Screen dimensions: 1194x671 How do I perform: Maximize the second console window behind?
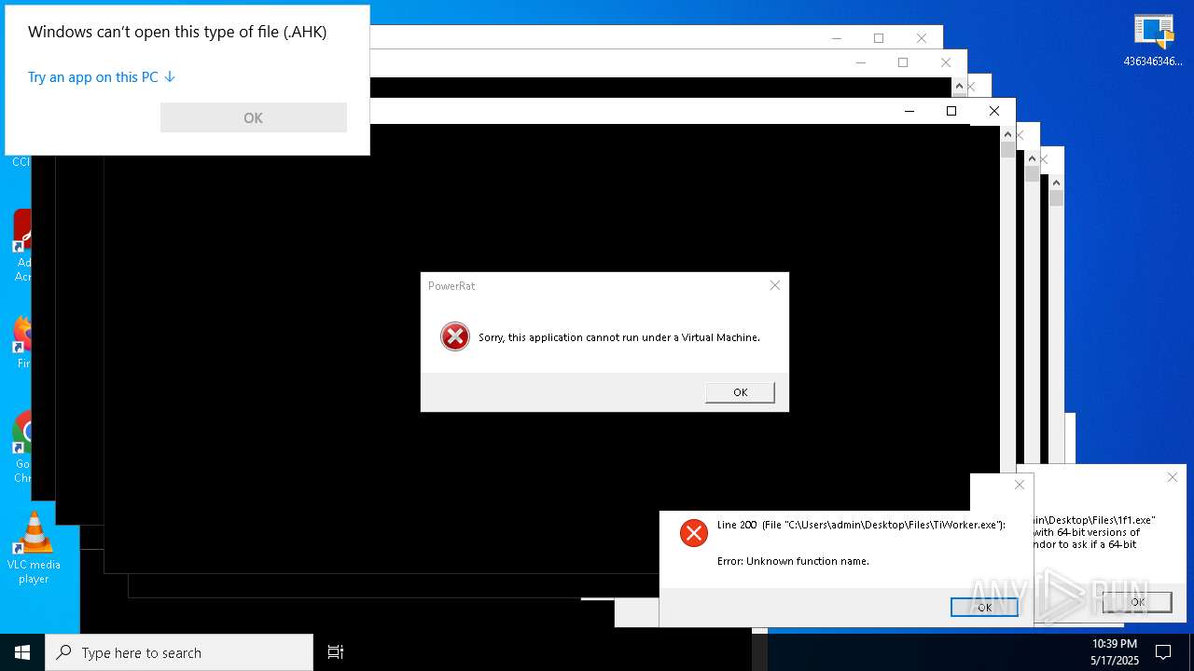click(903, 62)
